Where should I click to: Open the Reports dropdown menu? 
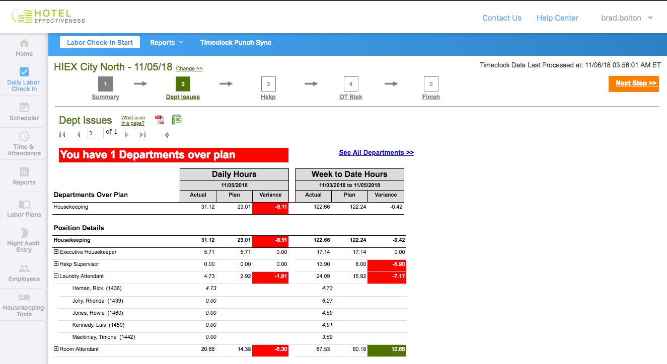tap(167, 43)
